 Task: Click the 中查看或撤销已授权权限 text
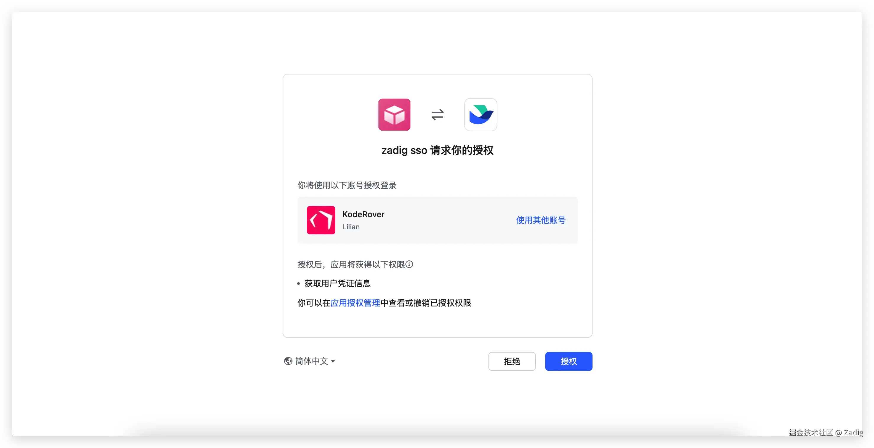coord(426,303)
